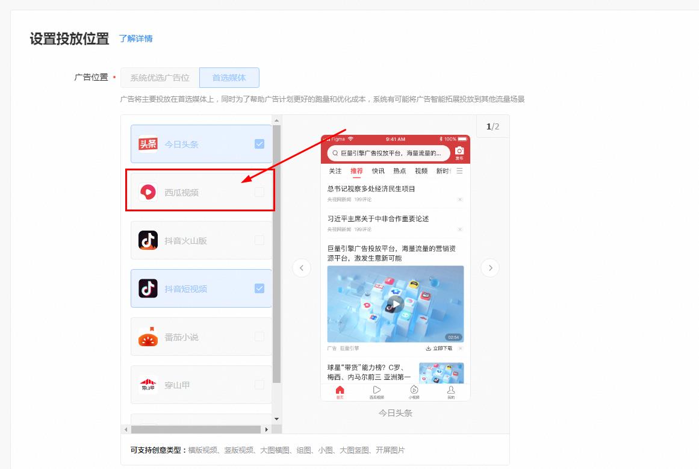Click the hamburger menu icon beside 新时
The width and height of the screenshot is (699, 469).
point(459,171)
